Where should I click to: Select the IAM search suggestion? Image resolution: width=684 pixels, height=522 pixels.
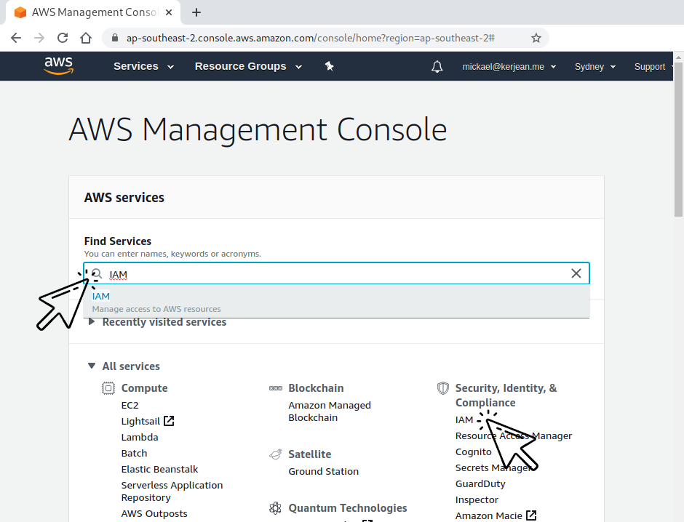pos(336,302)
